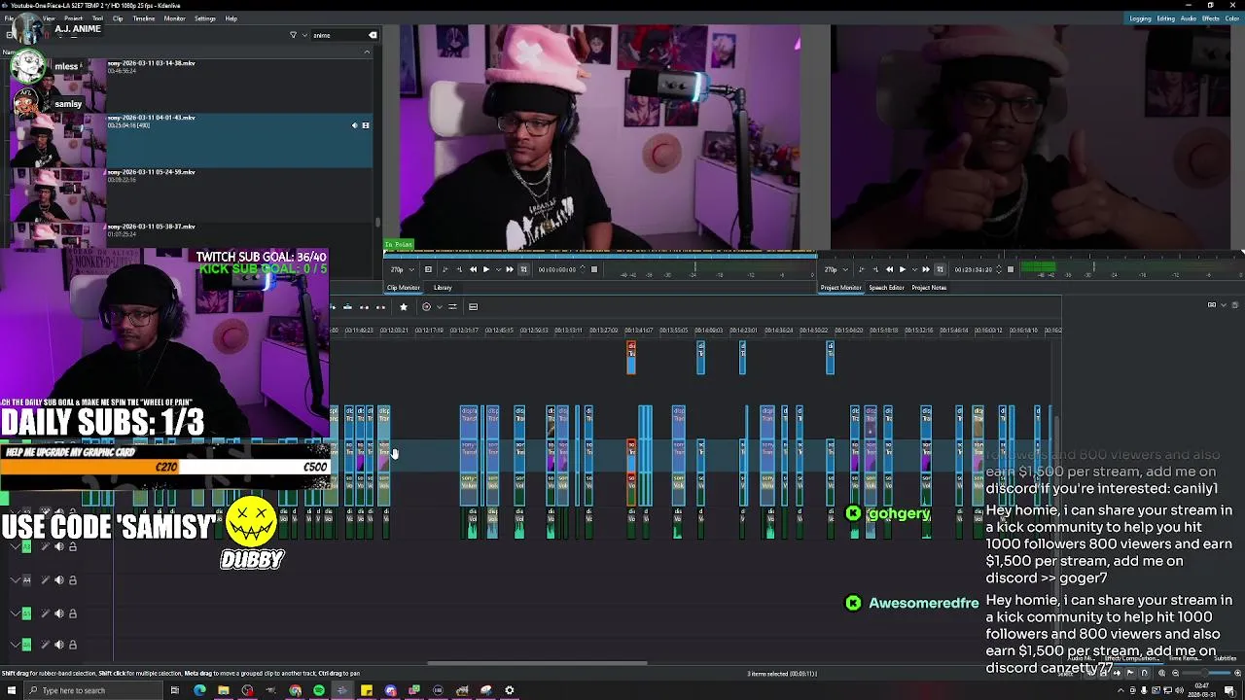Switch to the Speech Editor tab
This screenshot has width=1245, height=700.
[x=886, y=288]
